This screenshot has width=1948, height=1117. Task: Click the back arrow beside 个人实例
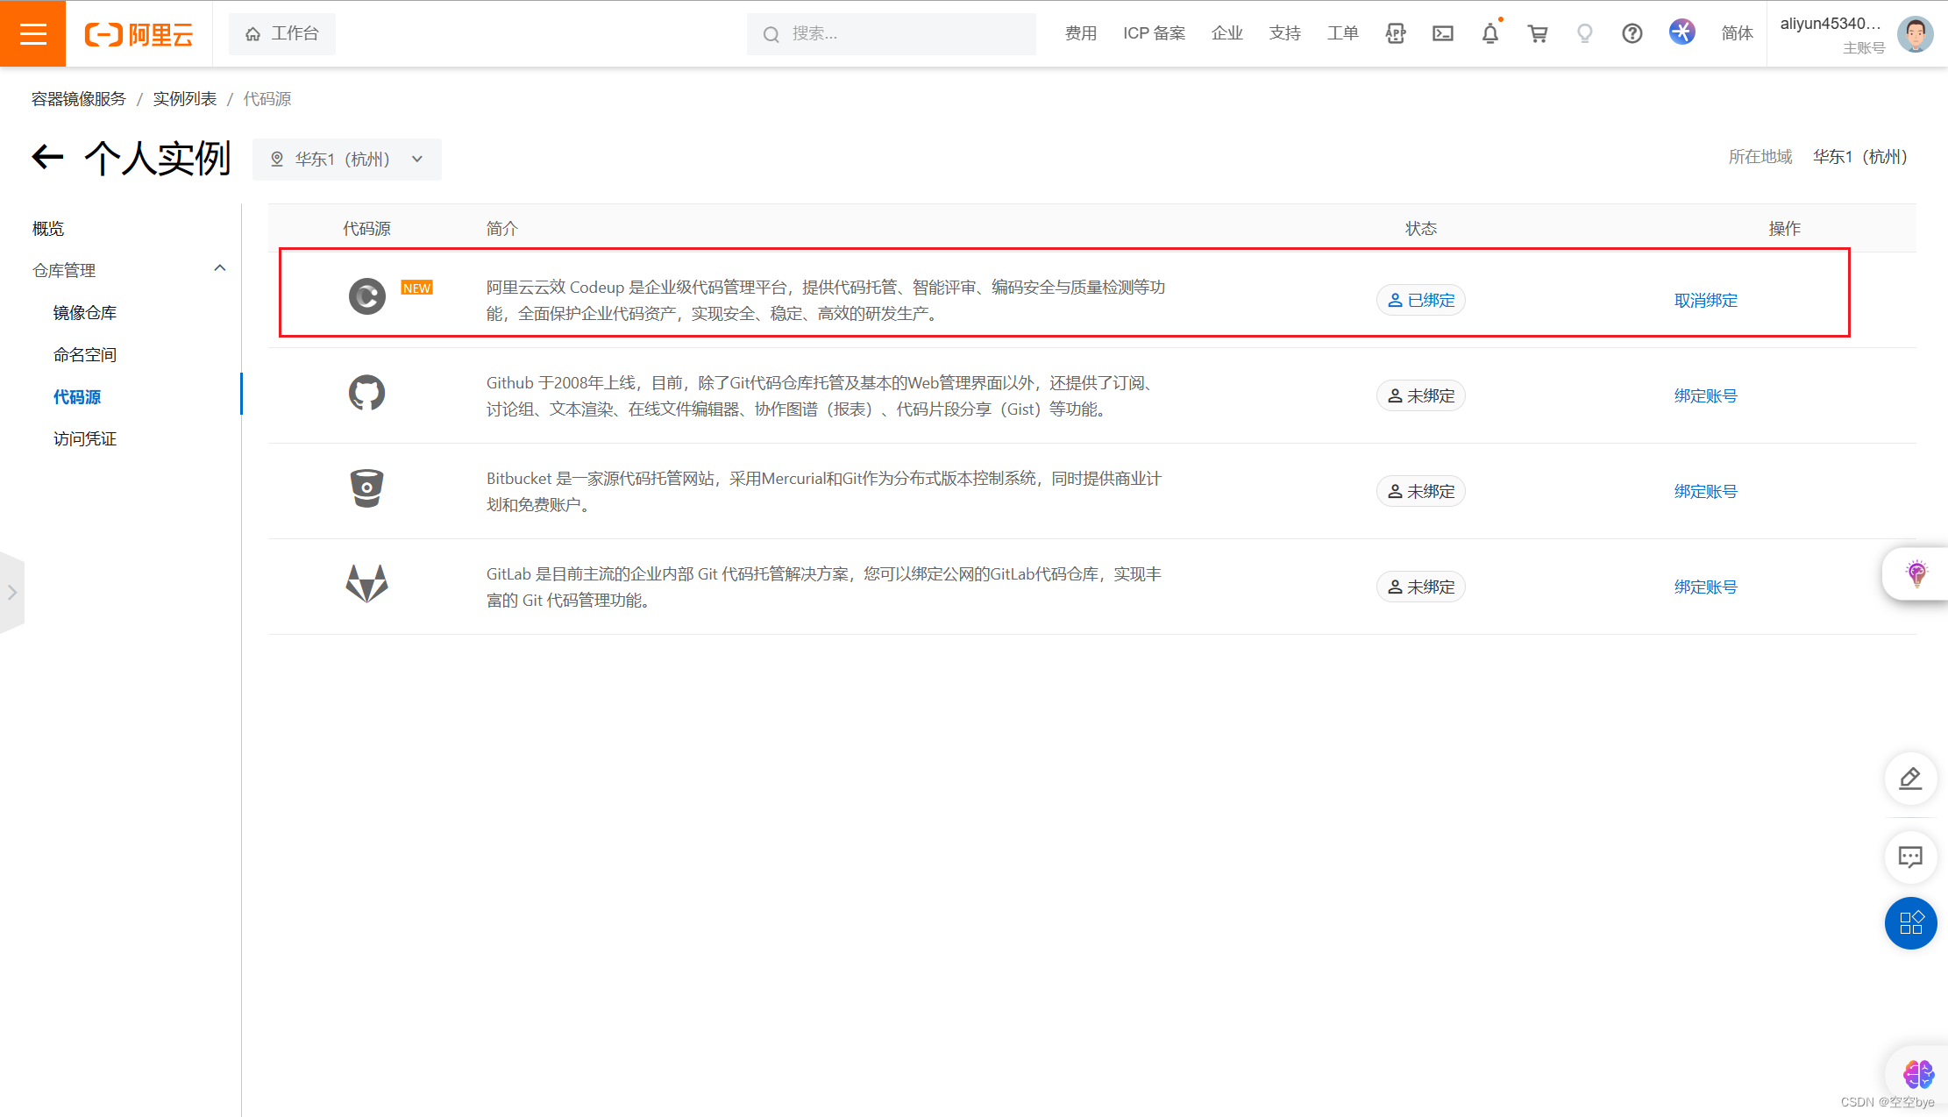coord(48,158)
